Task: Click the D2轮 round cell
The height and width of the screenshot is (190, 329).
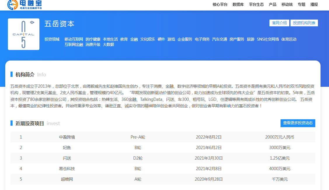Action: [138, 158]
